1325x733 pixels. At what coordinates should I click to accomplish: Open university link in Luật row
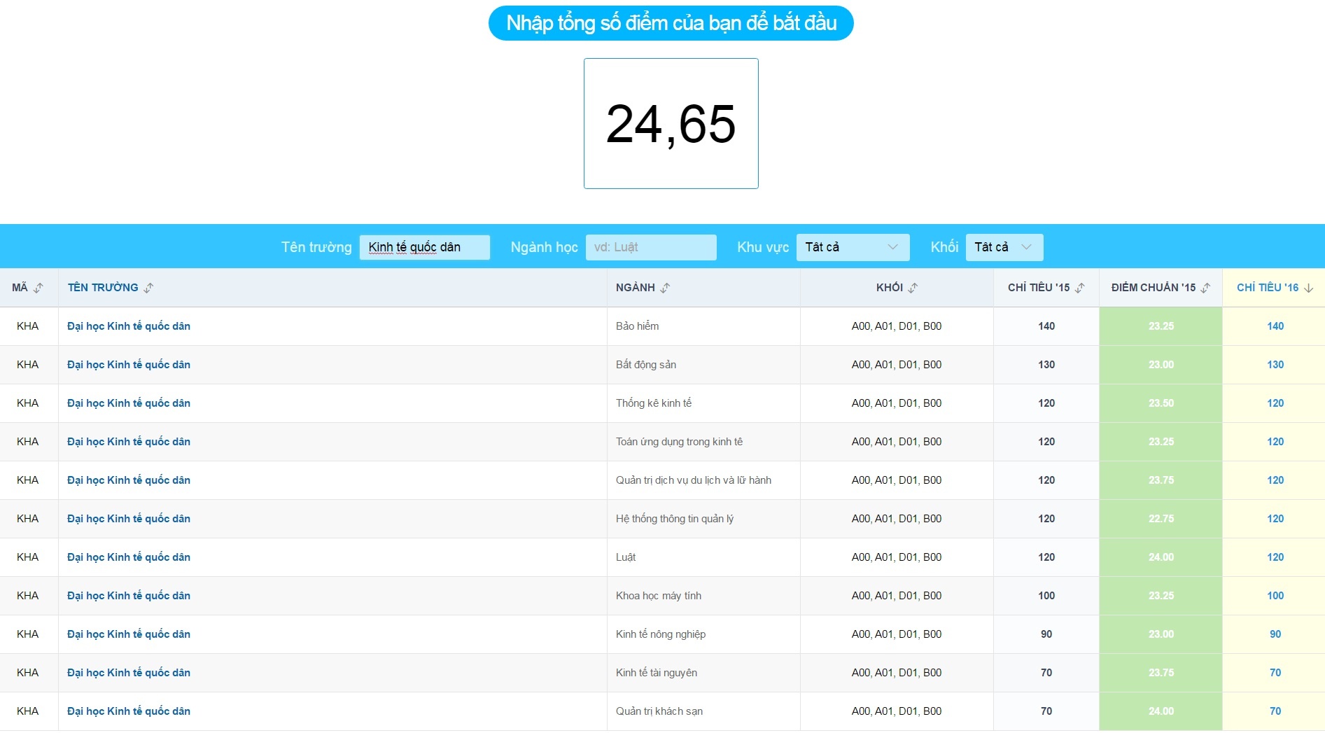[129, 557]
